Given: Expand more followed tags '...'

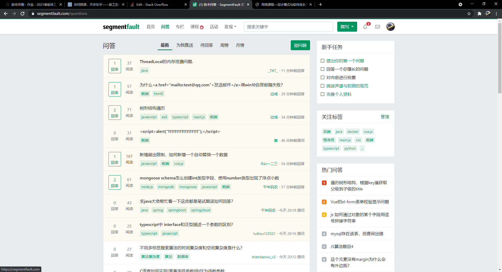Looking at the screenshot, I should click(x=362, y=148).
